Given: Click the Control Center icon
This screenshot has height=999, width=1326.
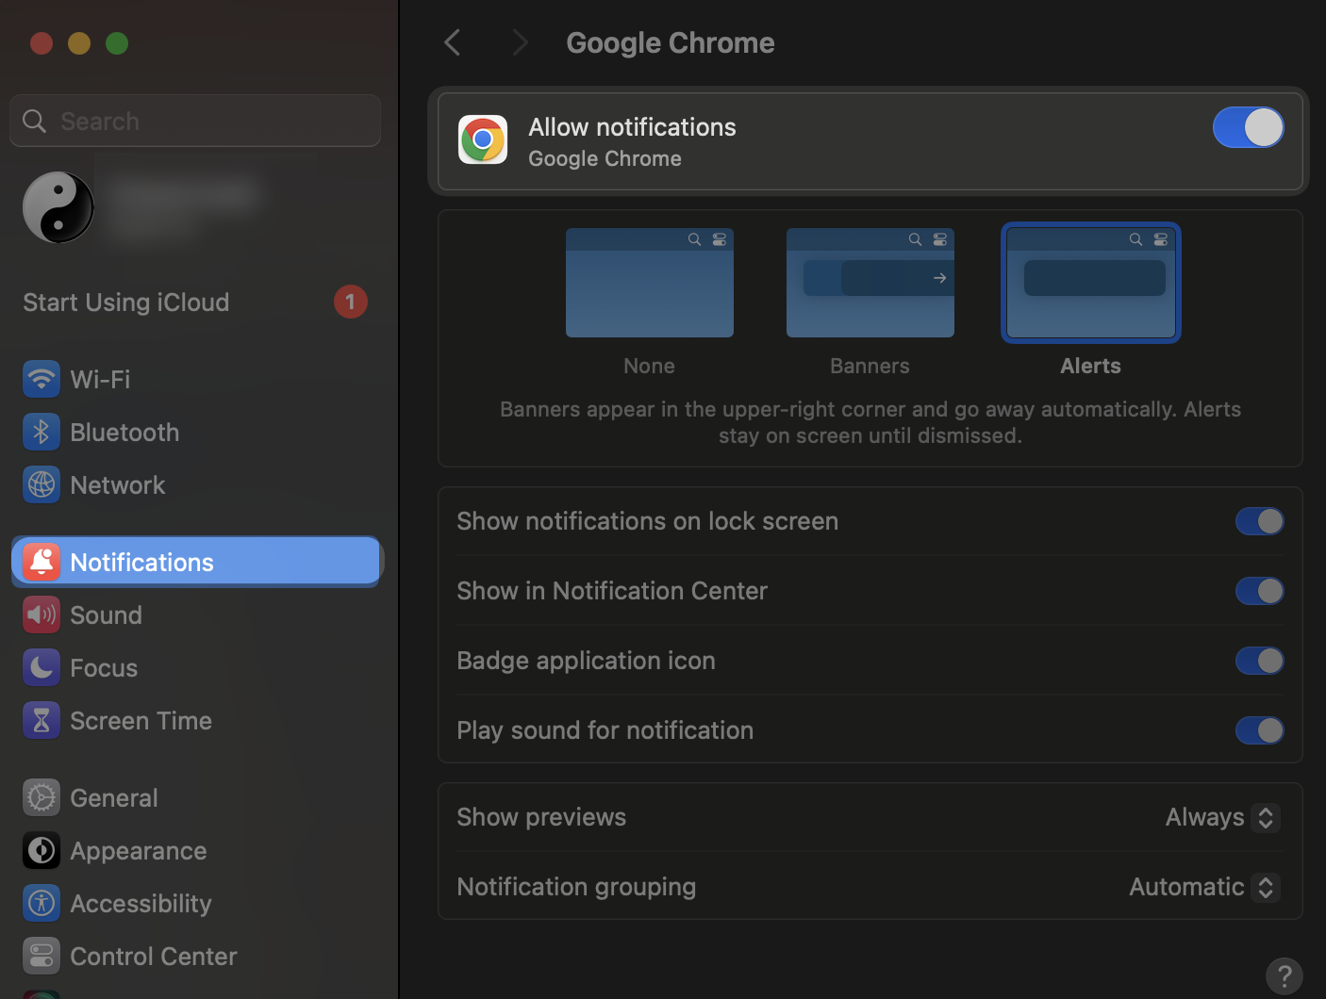Looking at the screenshot, I should click(x=41, y=957).
